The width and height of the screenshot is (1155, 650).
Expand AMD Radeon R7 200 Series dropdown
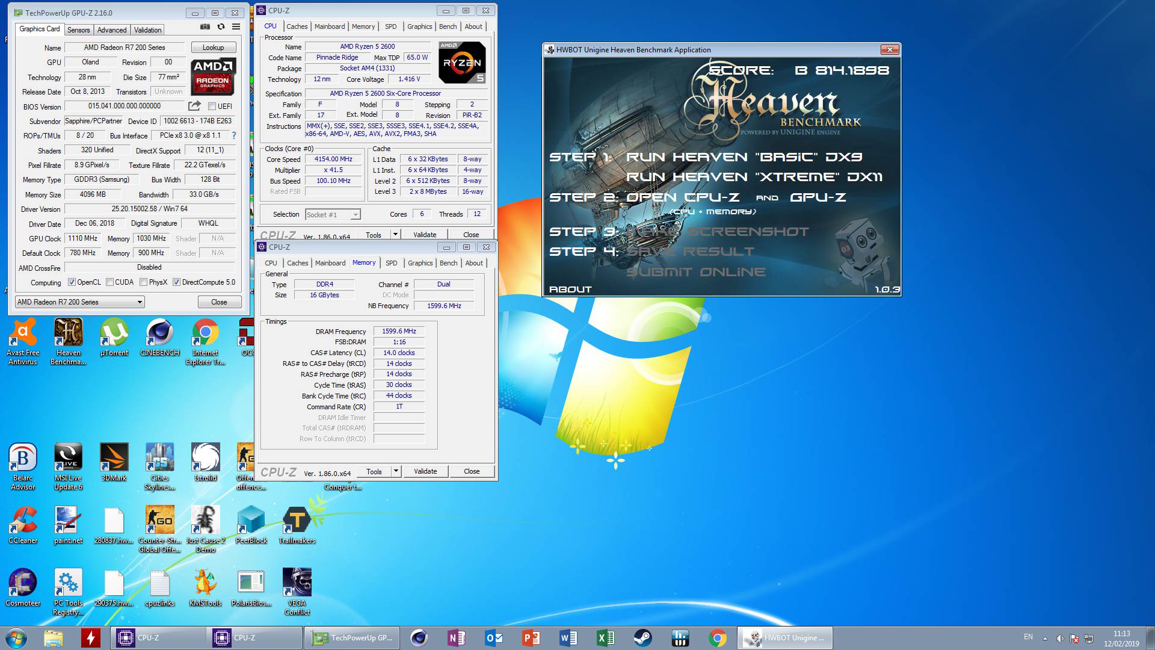coord(79,302)
